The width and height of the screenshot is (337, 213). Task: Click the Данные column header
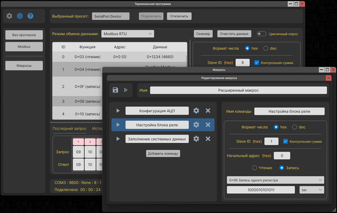pyautogui.click(x=160, y=47)
